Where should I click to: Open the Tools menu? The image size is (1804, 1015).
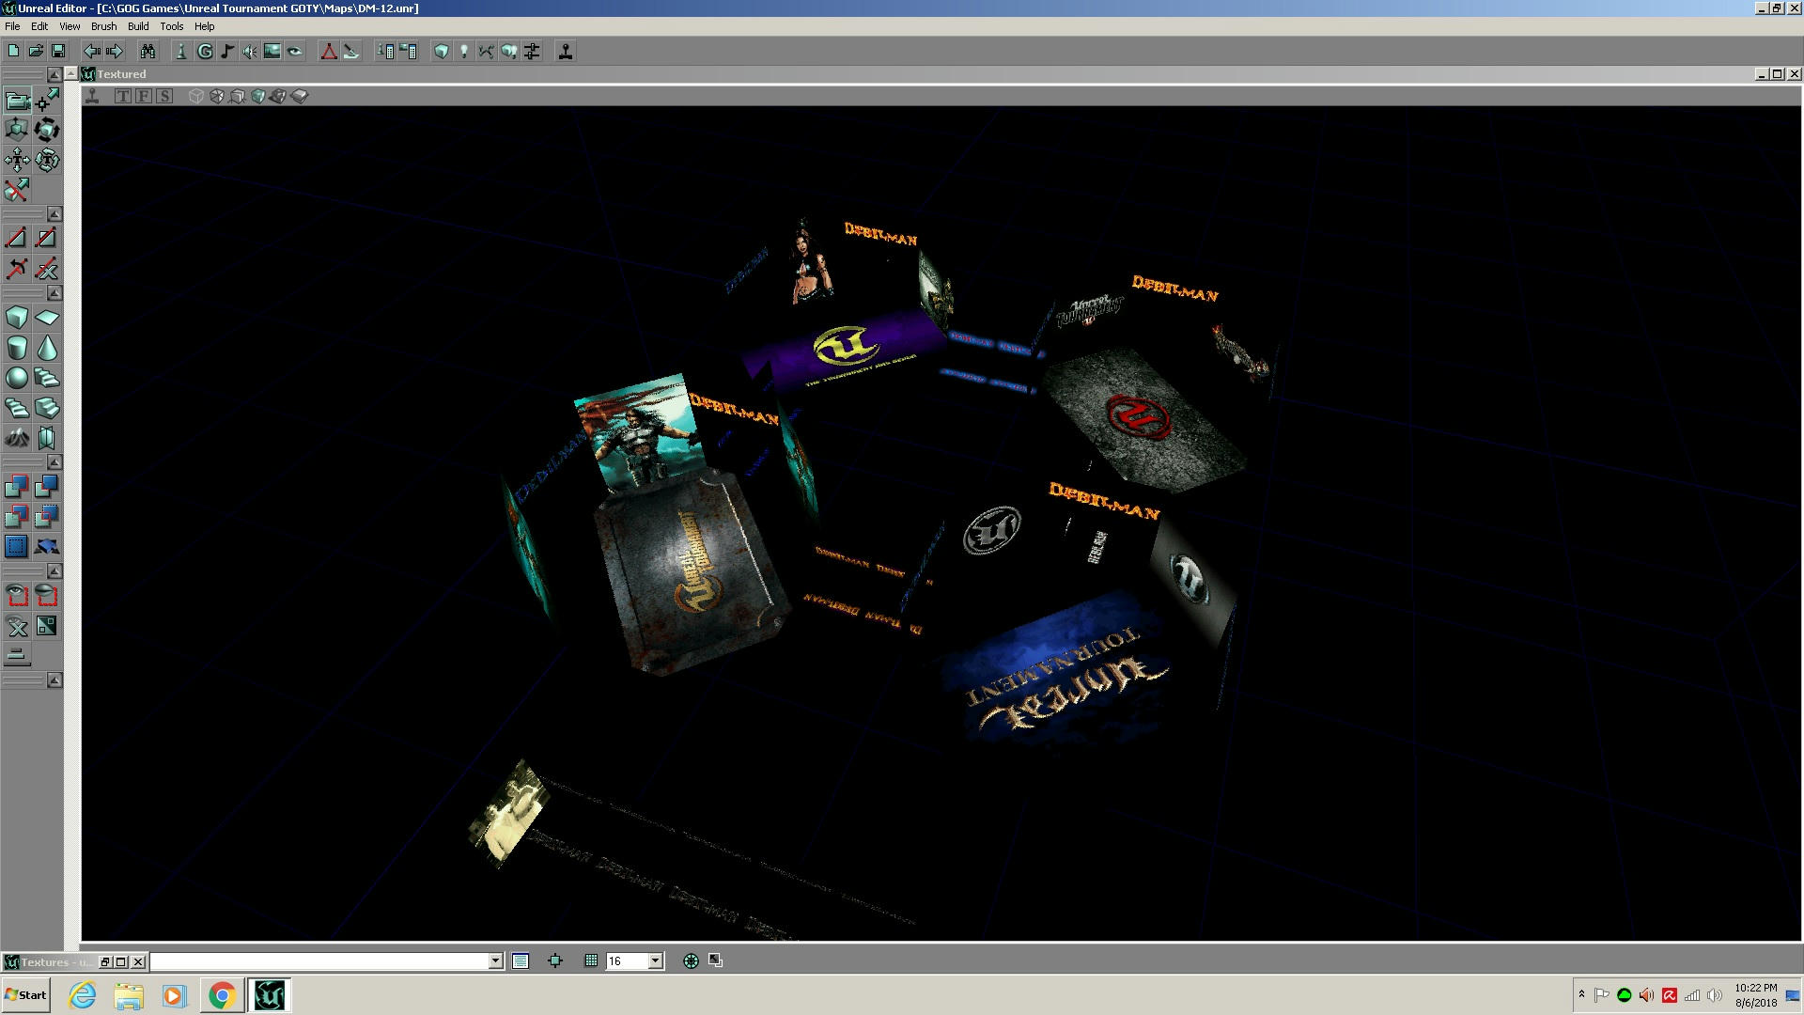(171, 26)
